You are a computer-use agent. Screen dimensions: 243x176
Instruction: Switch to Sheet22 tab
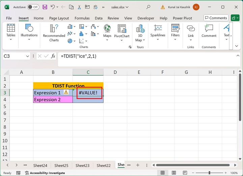[x=104, y=166]
